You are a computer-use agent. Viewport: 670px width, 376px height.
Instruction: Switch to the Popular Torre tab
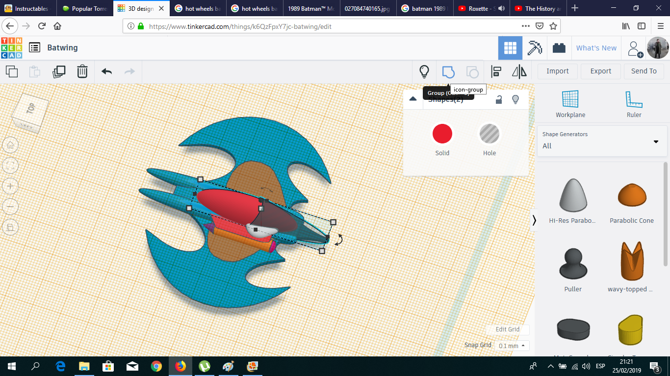click(84, 8)
